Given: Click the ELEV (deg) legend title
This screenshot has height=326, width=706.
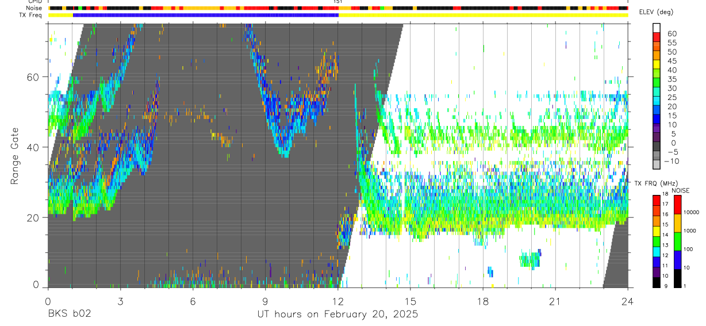Looking at the screenshot, I should coord(657,13).
